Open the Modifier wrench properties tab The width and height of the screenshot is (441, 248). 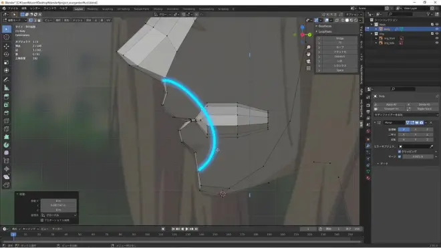point(368,146)
